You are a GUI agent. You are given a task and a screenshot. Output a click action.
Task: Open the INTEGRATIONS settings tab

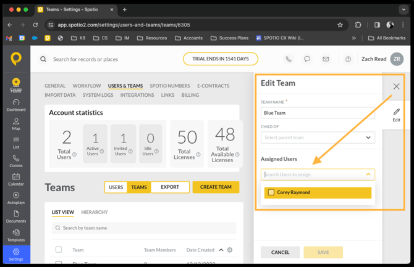pos(137,95)
